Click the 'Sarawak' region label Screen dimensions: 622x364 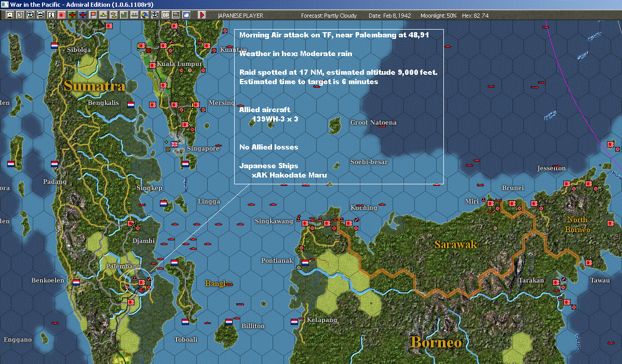[456, 244]
